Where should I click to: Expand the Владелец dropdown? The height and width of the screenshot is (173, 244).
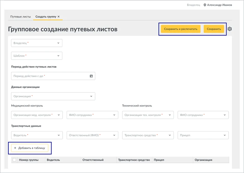[37, 43]
